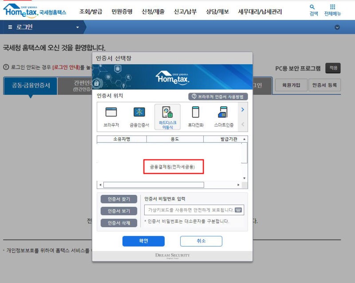Select the 브라우저 certificate location icon
The height and width of the screenshot is (283, 355).
click(x=111, y=116)
